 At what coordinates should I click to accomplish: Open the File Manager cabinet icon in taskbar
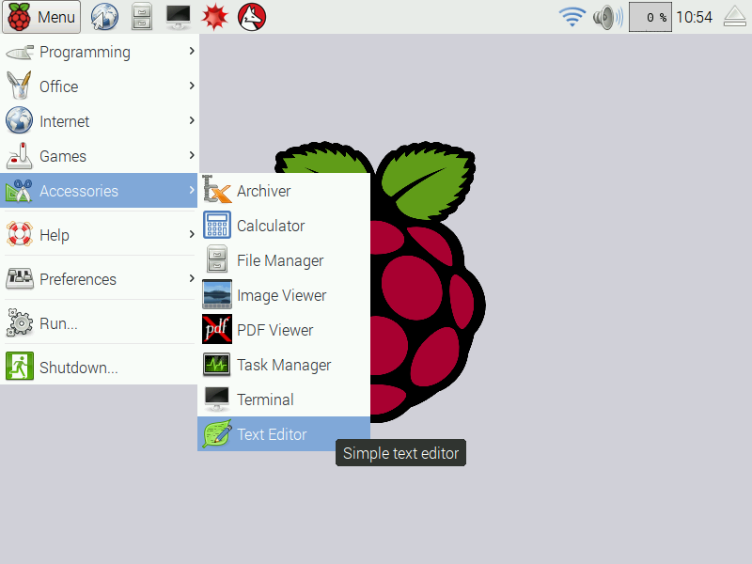pyautogui.click(x=142, y=17)
